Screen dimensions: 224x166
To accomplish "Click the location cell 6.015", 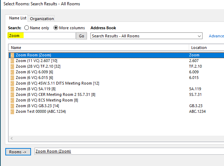I will coord(194,78).
